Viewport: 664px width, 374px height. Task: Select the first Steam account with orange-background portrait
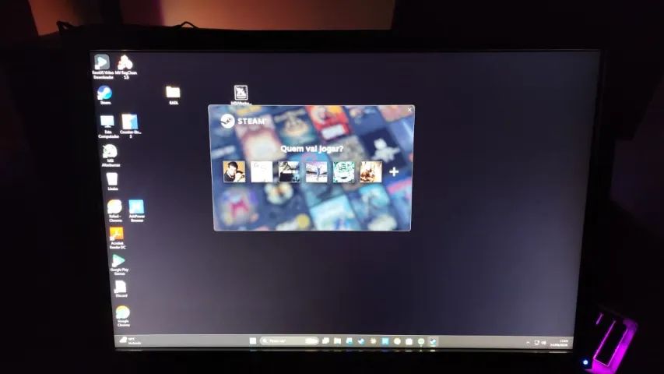[x=234, y=171]
